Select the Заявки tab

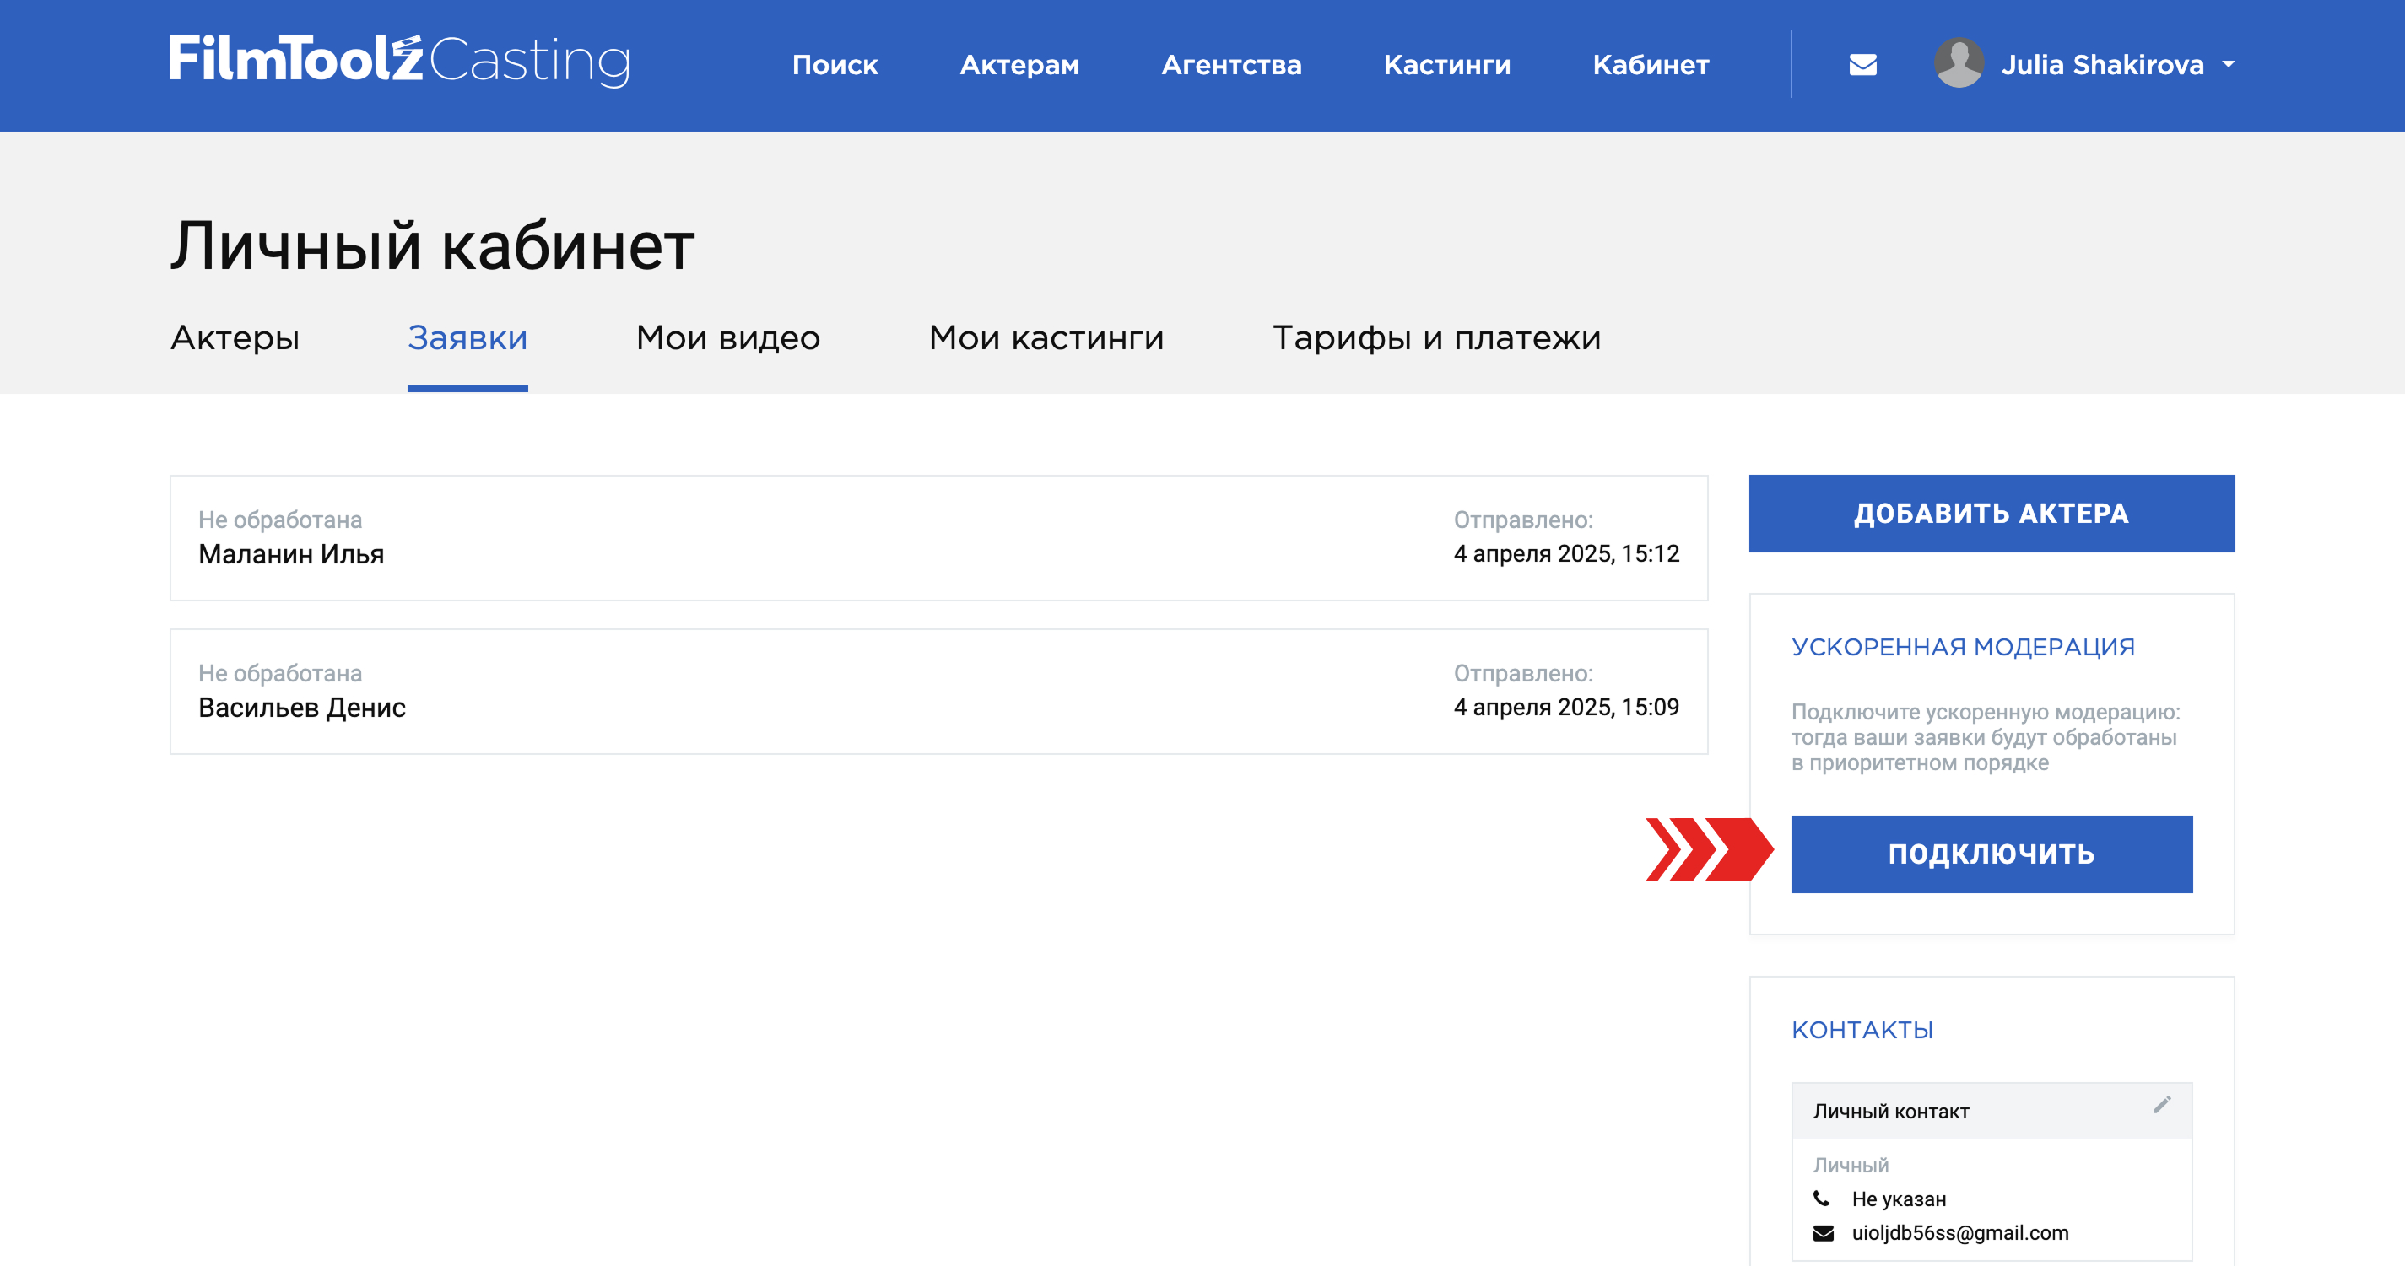tap(467, 337)
